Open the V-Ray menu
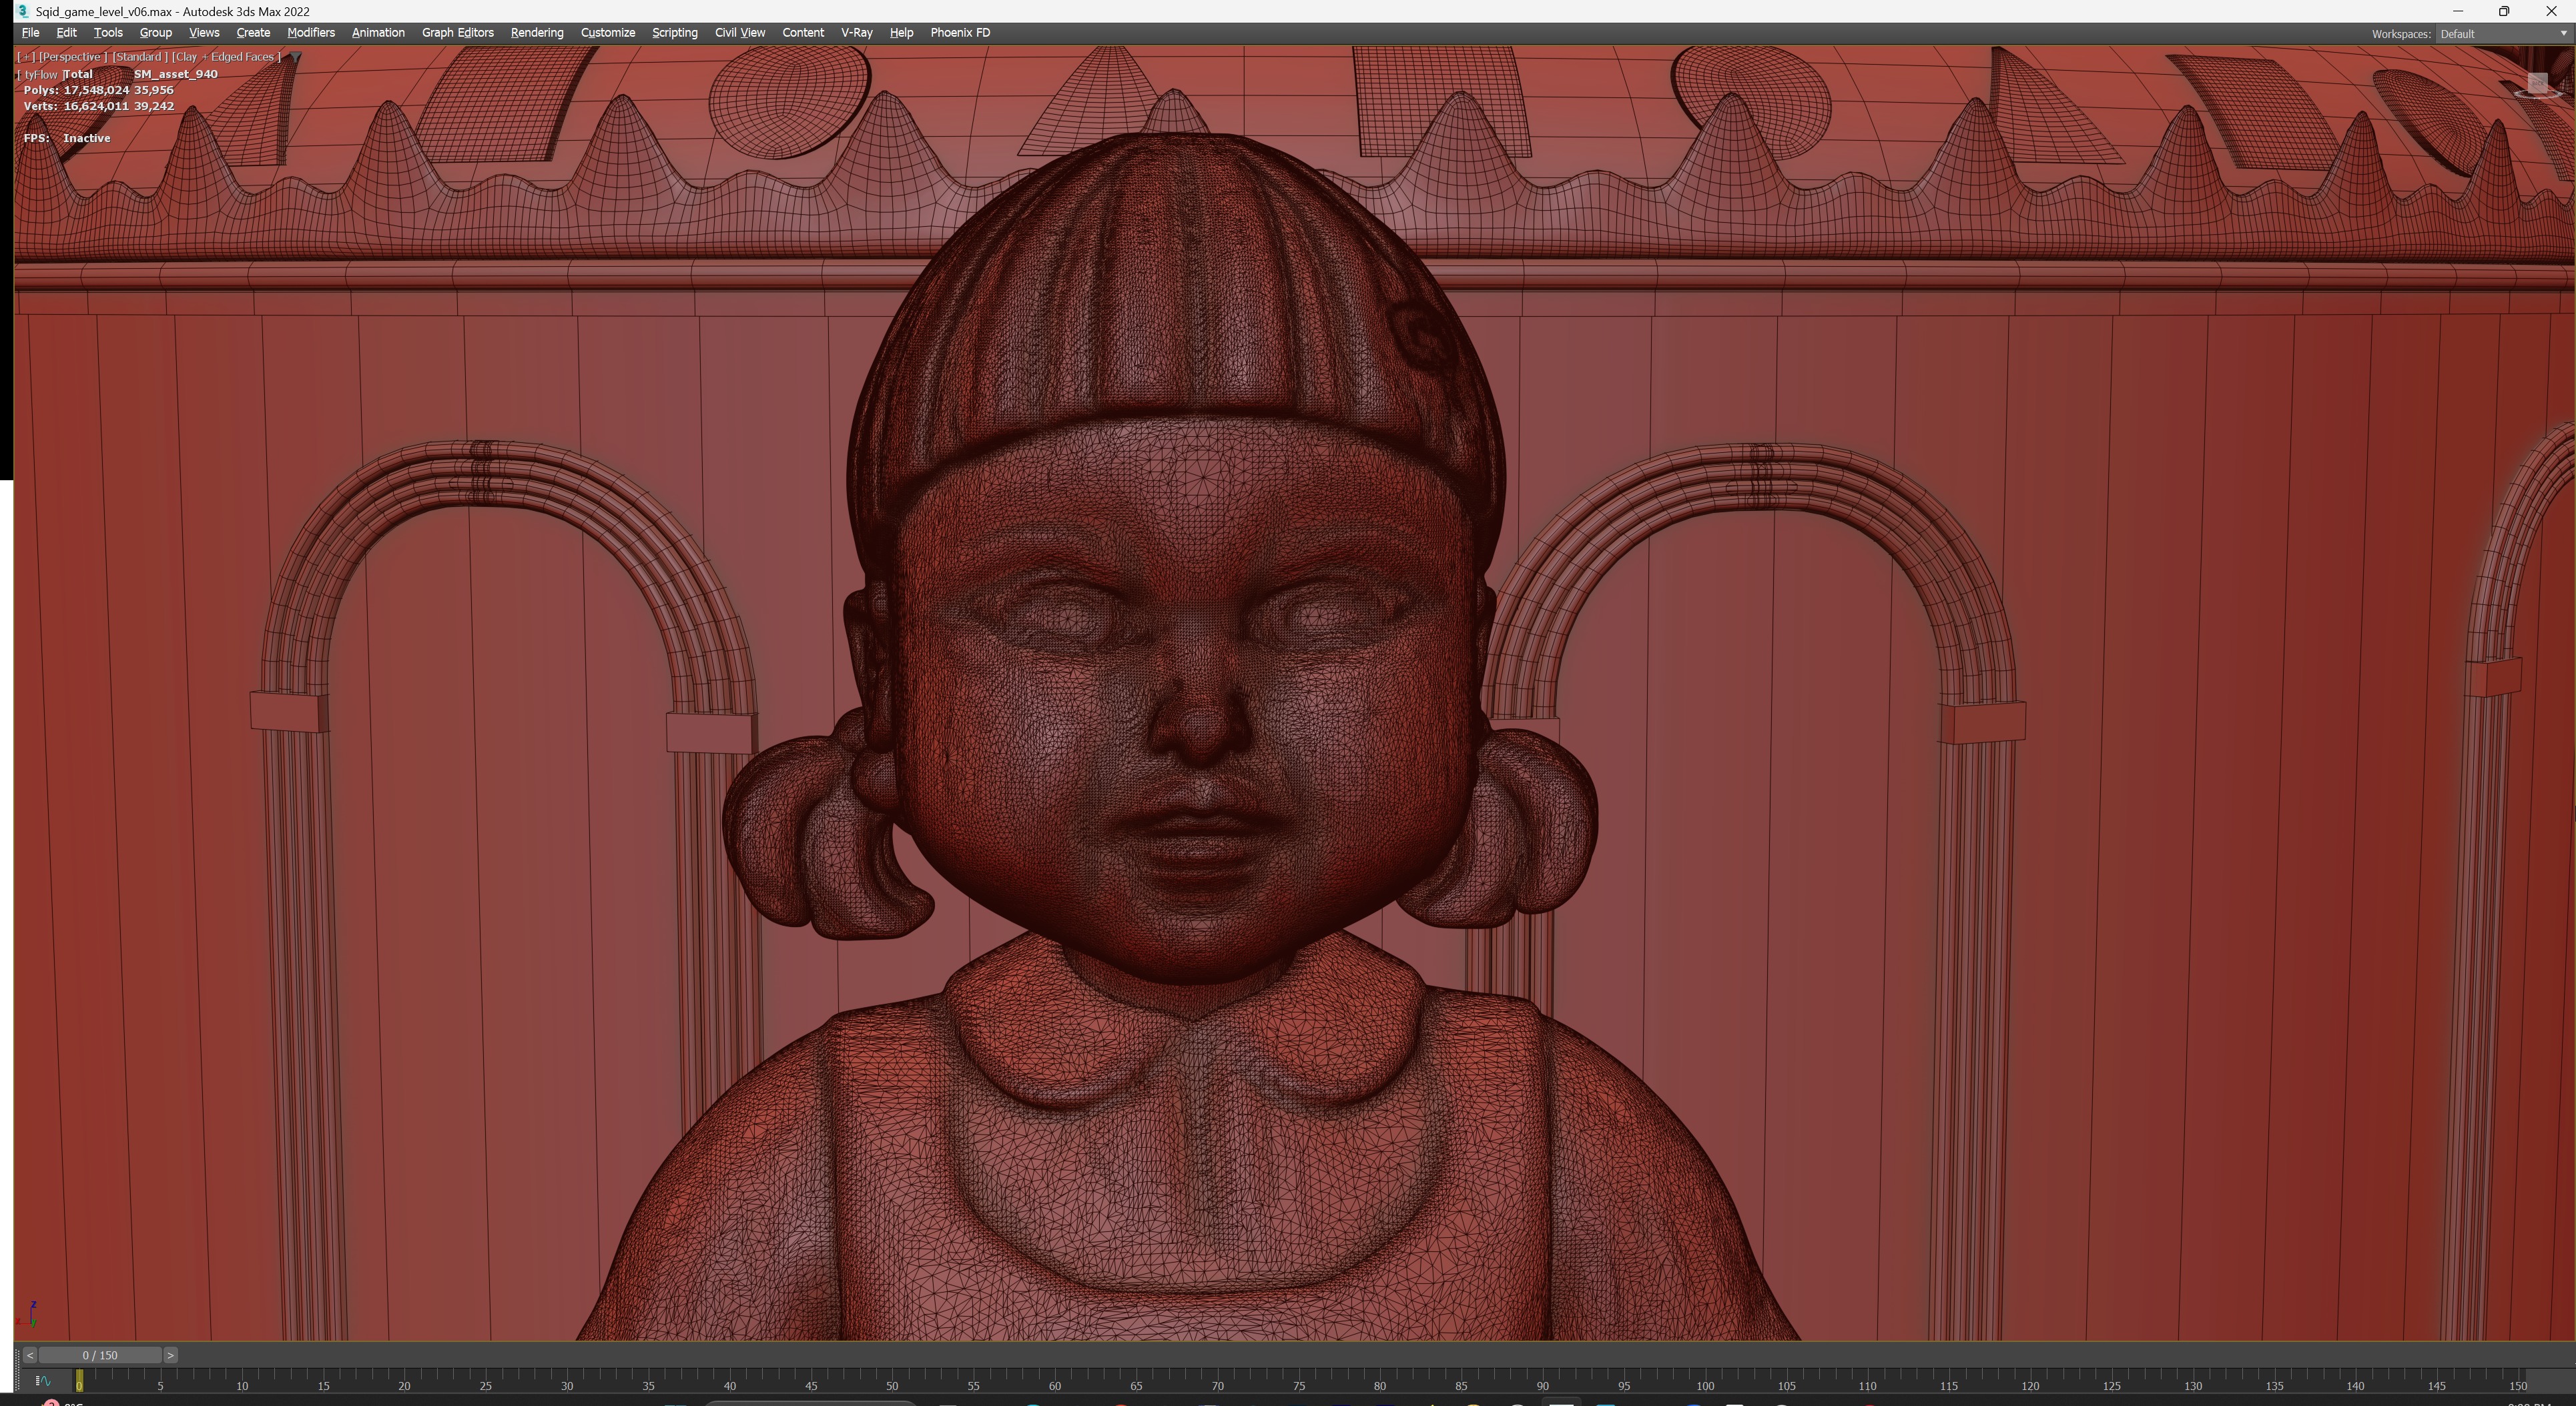 (856, 33)
